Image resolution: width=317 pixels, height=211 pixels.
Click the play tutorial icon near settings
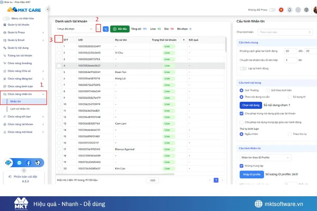pos(298,10)
